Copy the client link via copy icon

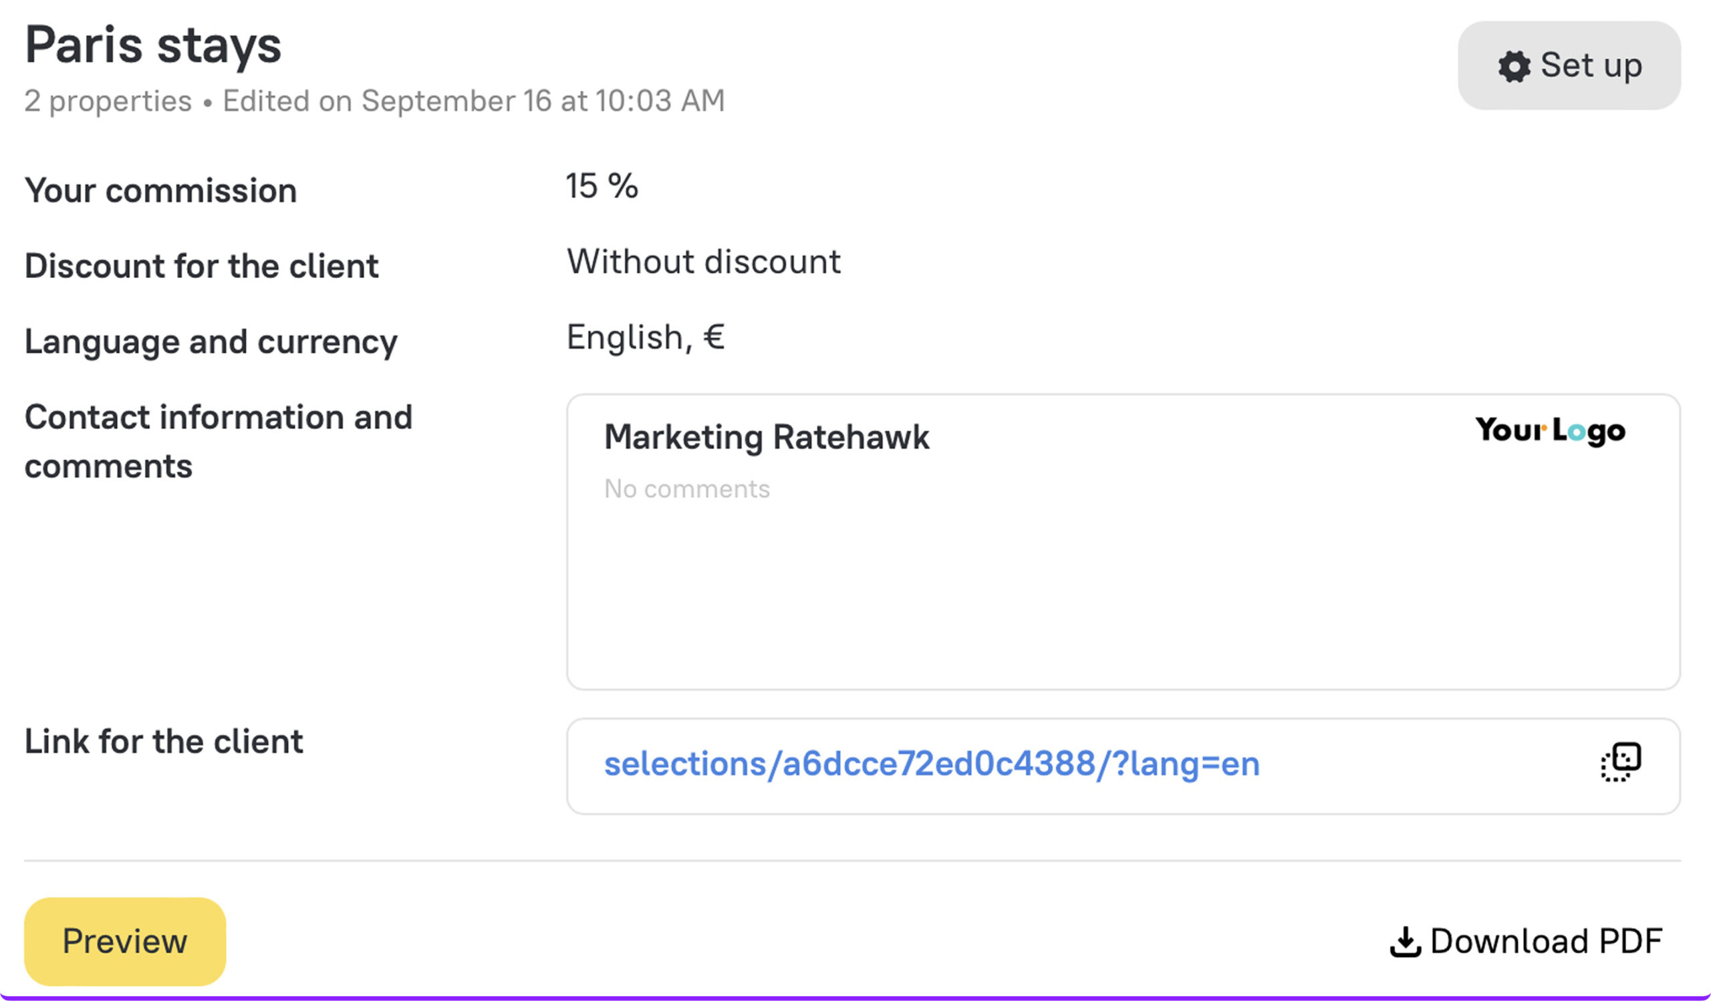pos(1621,763)
